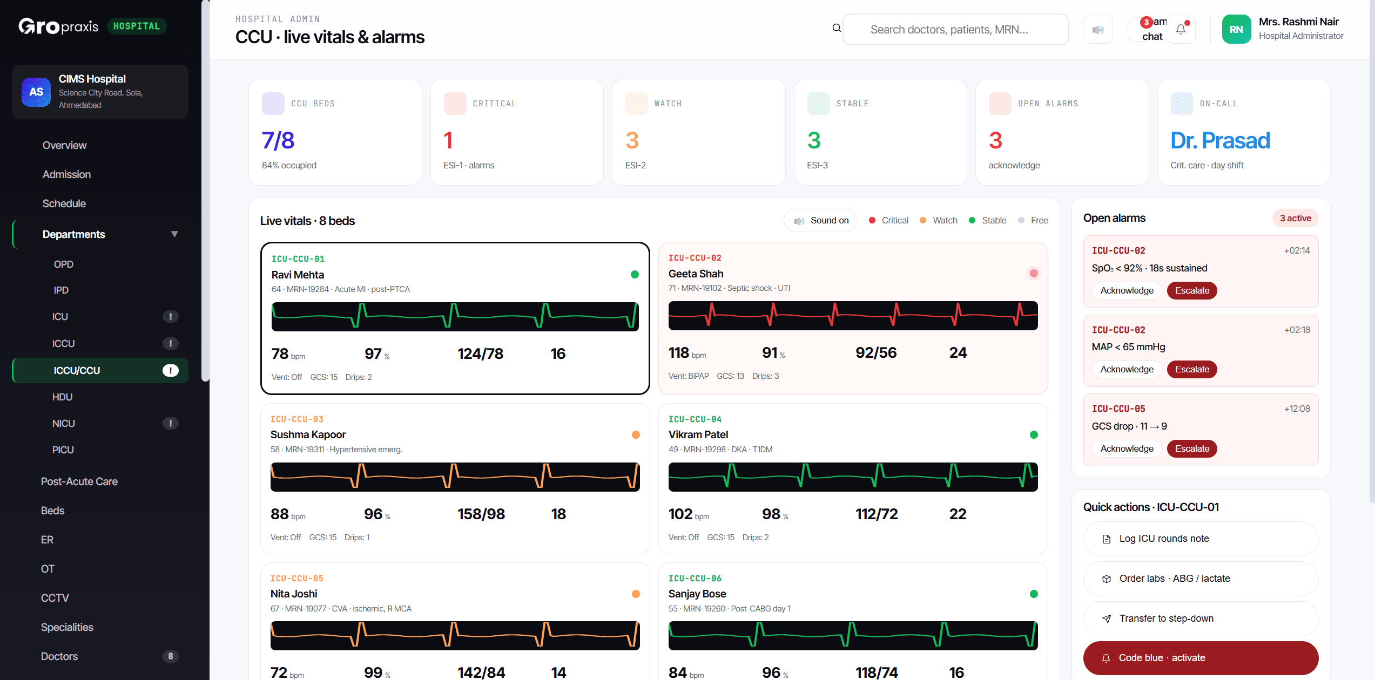Click ICCU alert badge in sidebar

(171, 343)
